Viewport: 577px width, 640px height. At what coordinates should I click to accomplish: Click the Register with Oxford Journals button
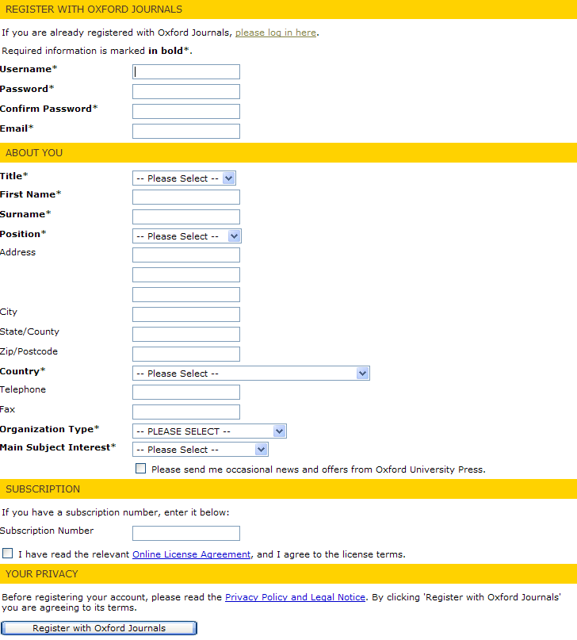[x=99, y=628]
